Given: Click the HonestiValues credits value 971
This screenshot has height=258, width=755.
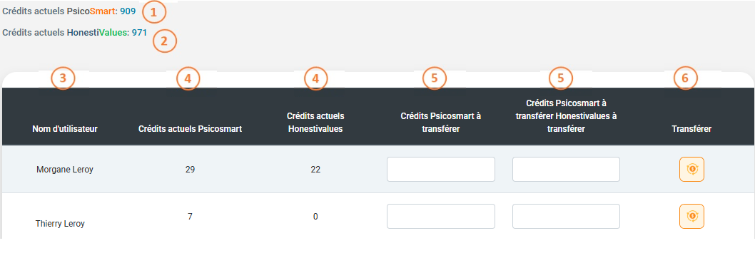Looking at the screenshot, I should 139,32.
